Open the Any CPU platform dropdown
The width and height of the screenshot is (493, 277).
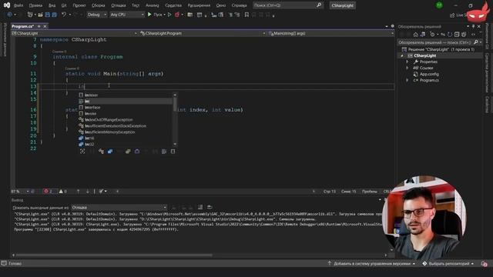(x=126, y=15)
